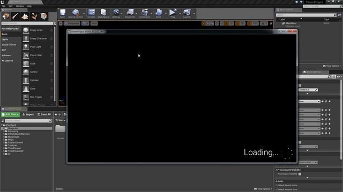Viewport: 343px width, 192px height.
Task: Open the Edit menu
Action: tap(11, 6)
